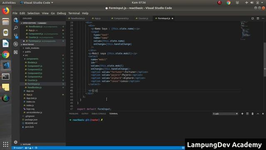Click the editor vertical scrollbar

click(265, 60)
